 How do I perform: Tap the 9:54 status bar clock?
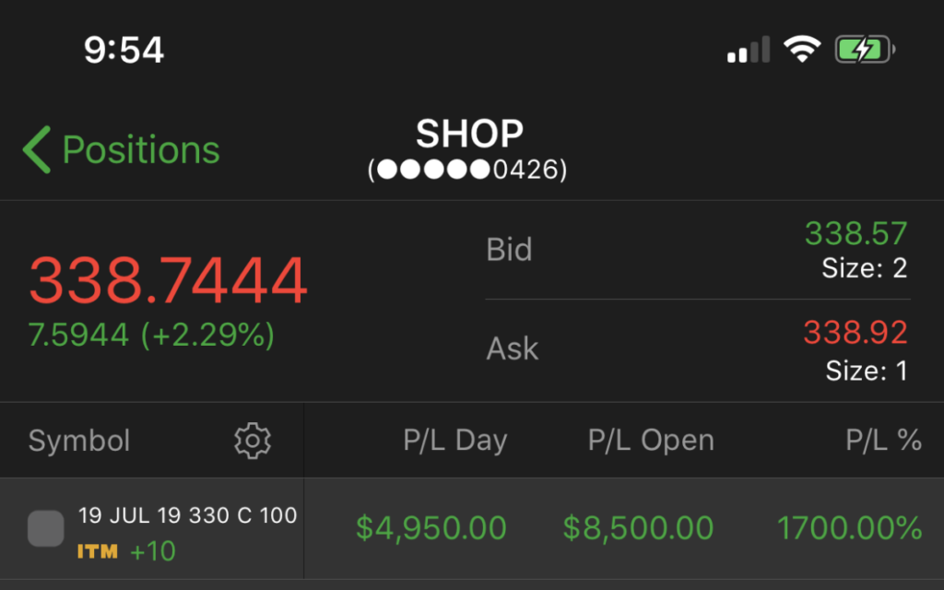[124, 50]
